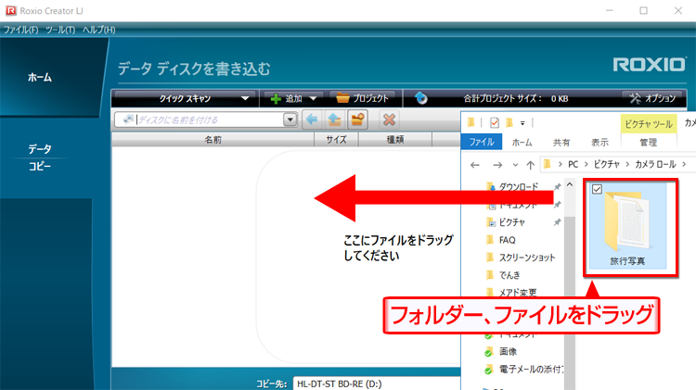
Task: Open the 管理 tab in Explorer
Action: (648, 143)
